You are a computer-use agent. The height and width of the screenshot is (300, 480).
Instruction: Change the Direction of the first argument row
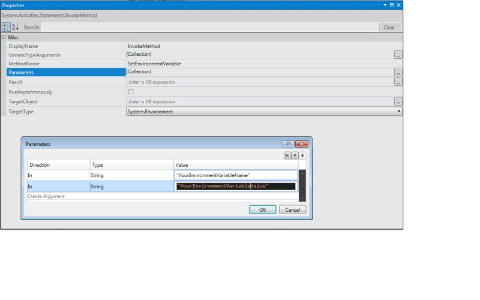click(58, 175)
